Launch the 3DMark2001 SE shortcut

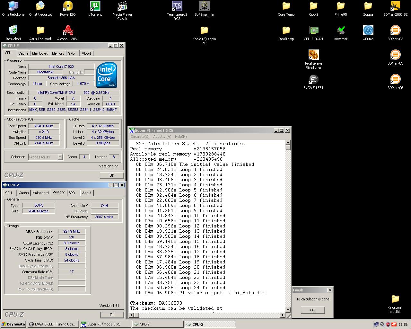(395, 9)
